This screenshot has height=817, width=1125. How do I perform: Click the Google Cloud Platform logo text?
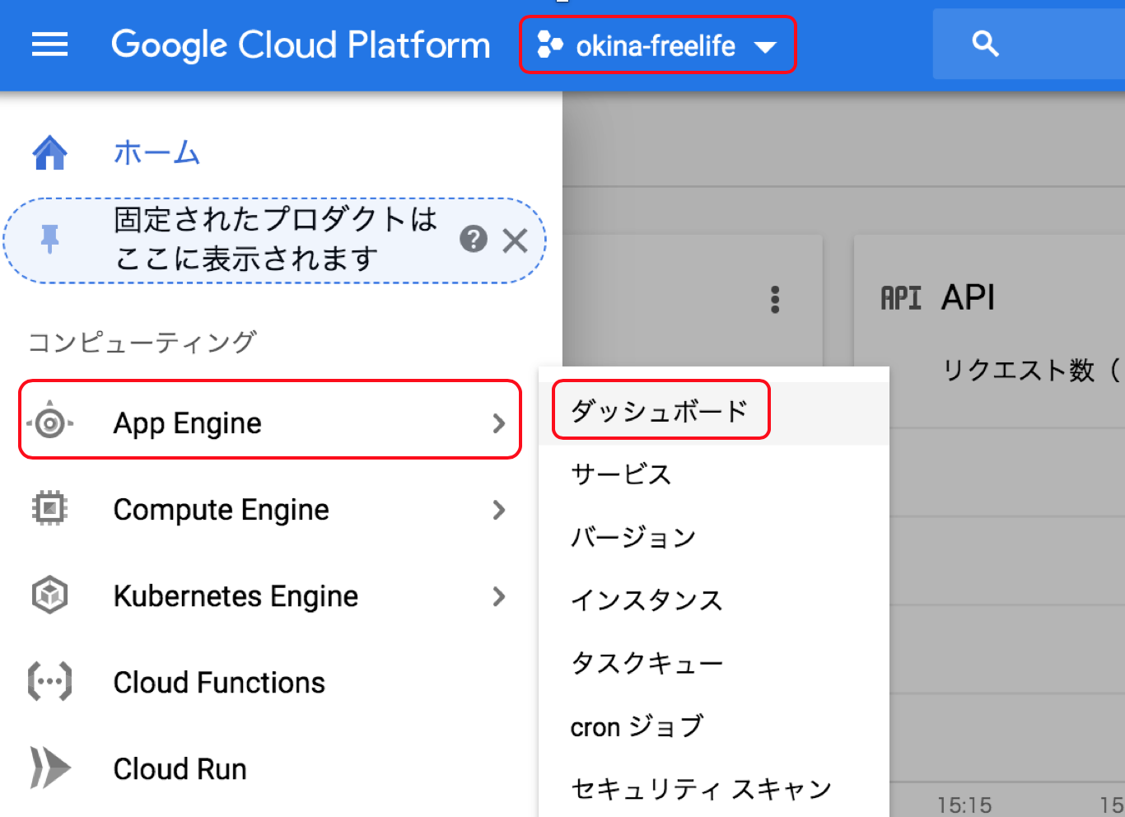[301, 44]
